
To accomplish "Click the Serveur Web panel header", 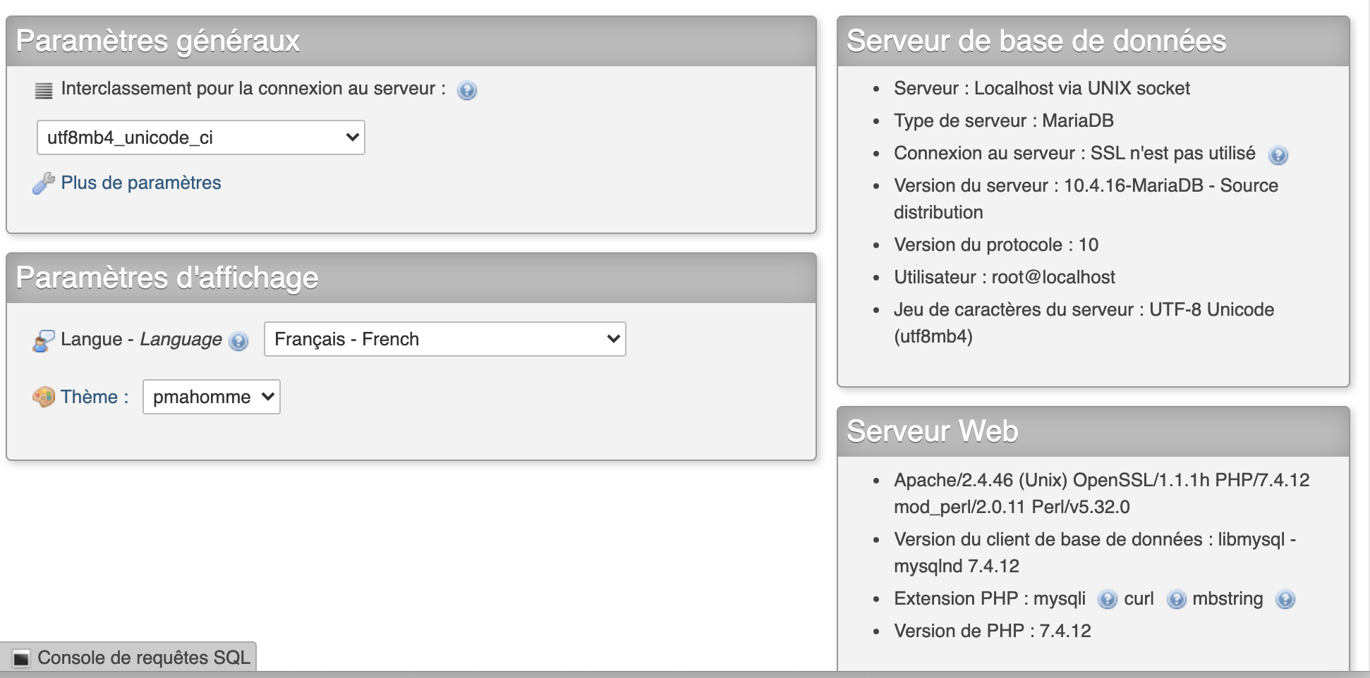I will point(1093,431).
